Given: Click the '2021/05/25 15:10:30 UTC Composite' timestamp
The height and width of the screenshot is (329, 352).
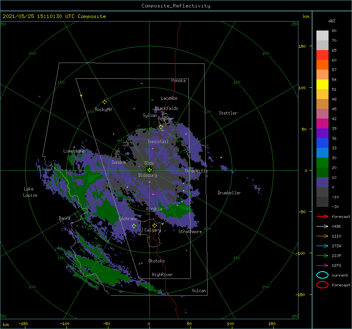Looking at the screenshot, I should (x=54, y=16).
